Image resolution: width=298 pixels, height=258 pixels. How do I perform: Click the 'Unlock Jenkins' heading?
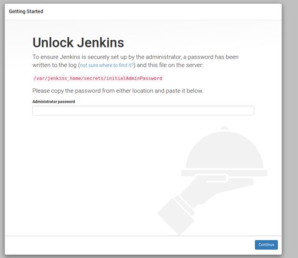[78, 43]
